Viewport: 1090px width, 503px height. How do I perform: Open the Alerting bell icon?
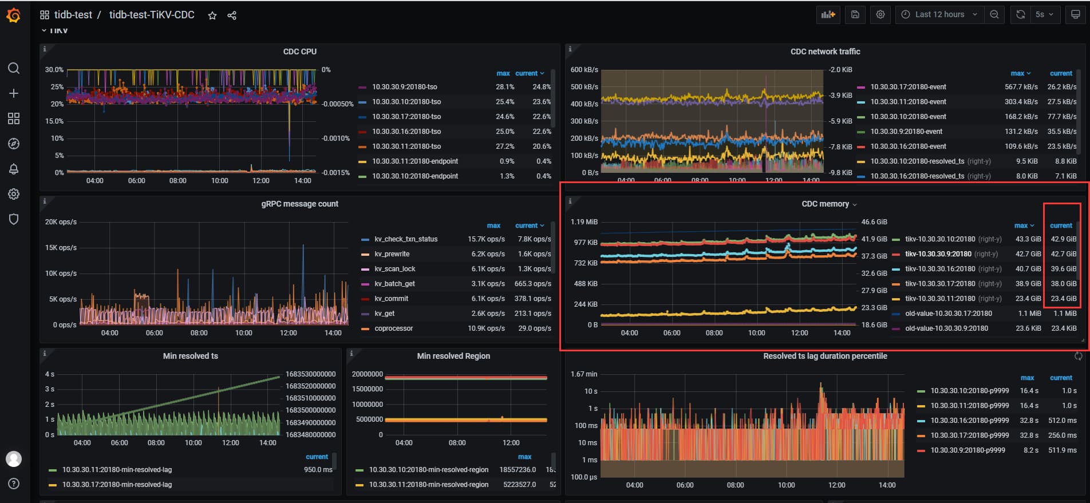(14, 169)
